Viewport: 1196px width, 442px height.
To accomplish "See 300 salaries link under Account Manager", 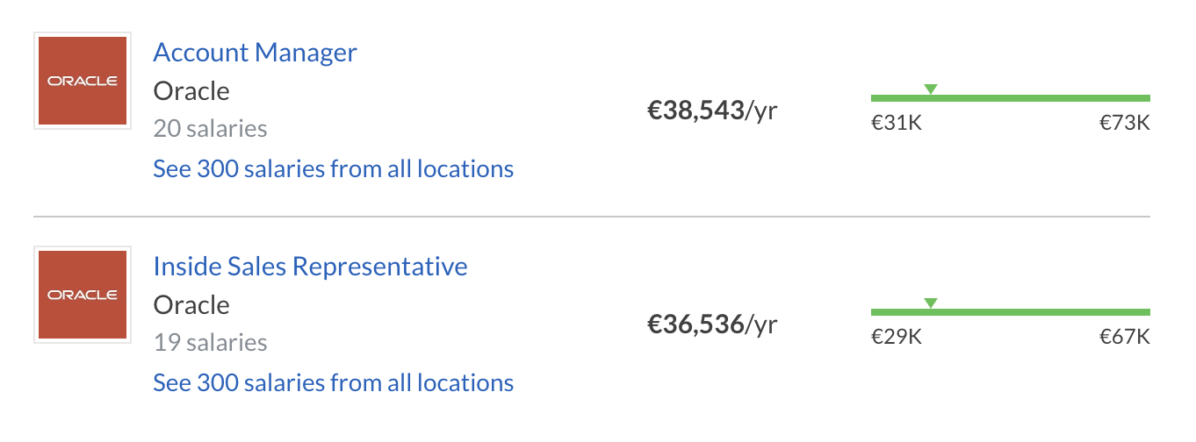I will click(x=334, y=168).
